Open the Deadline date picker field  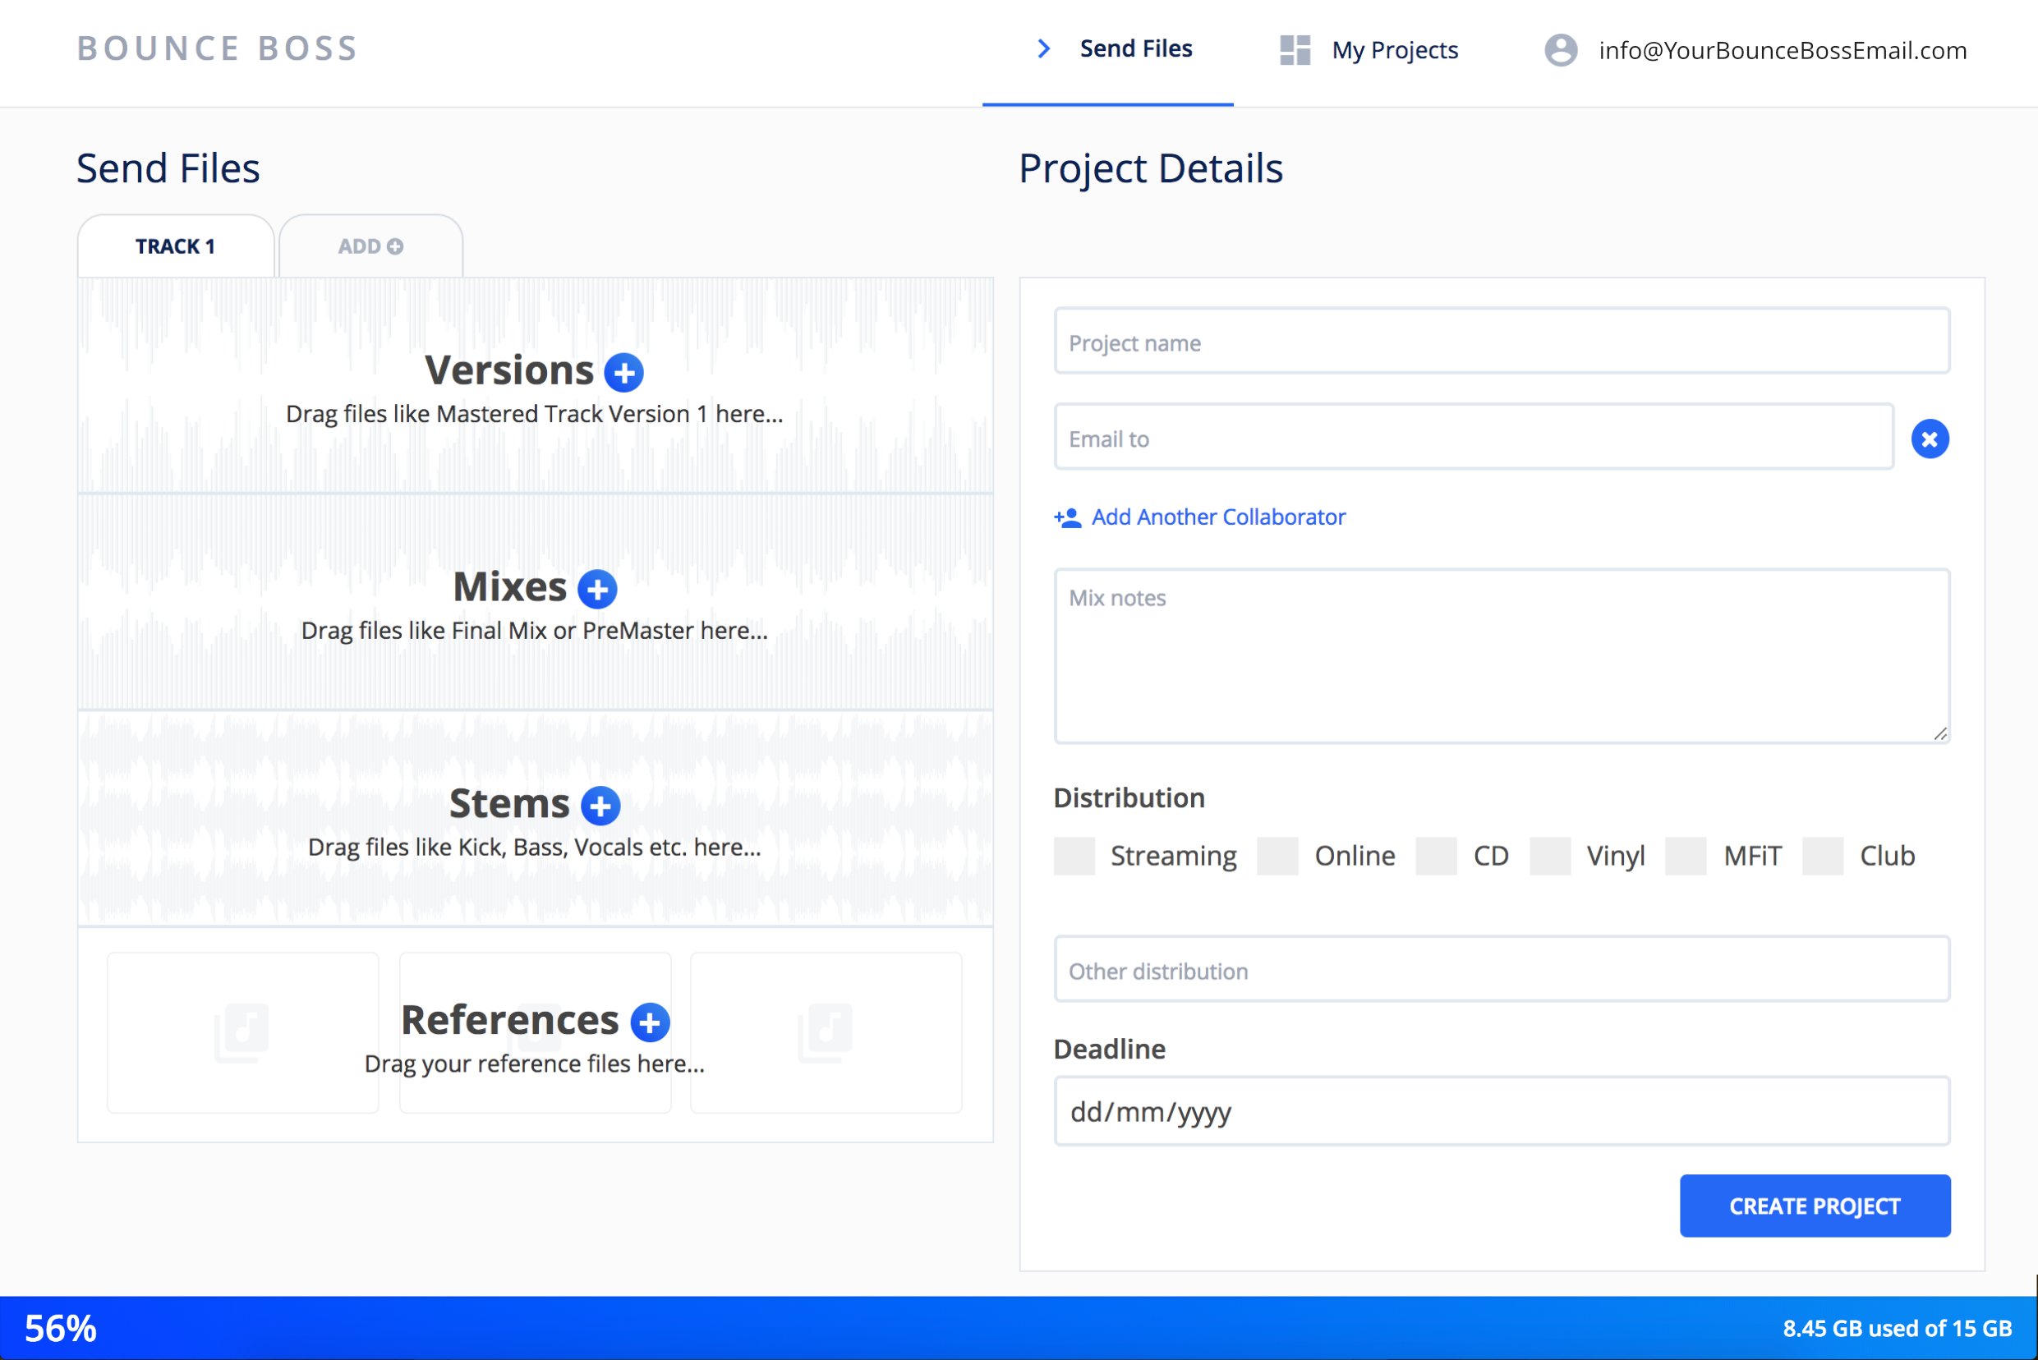pos(1501,1111)
